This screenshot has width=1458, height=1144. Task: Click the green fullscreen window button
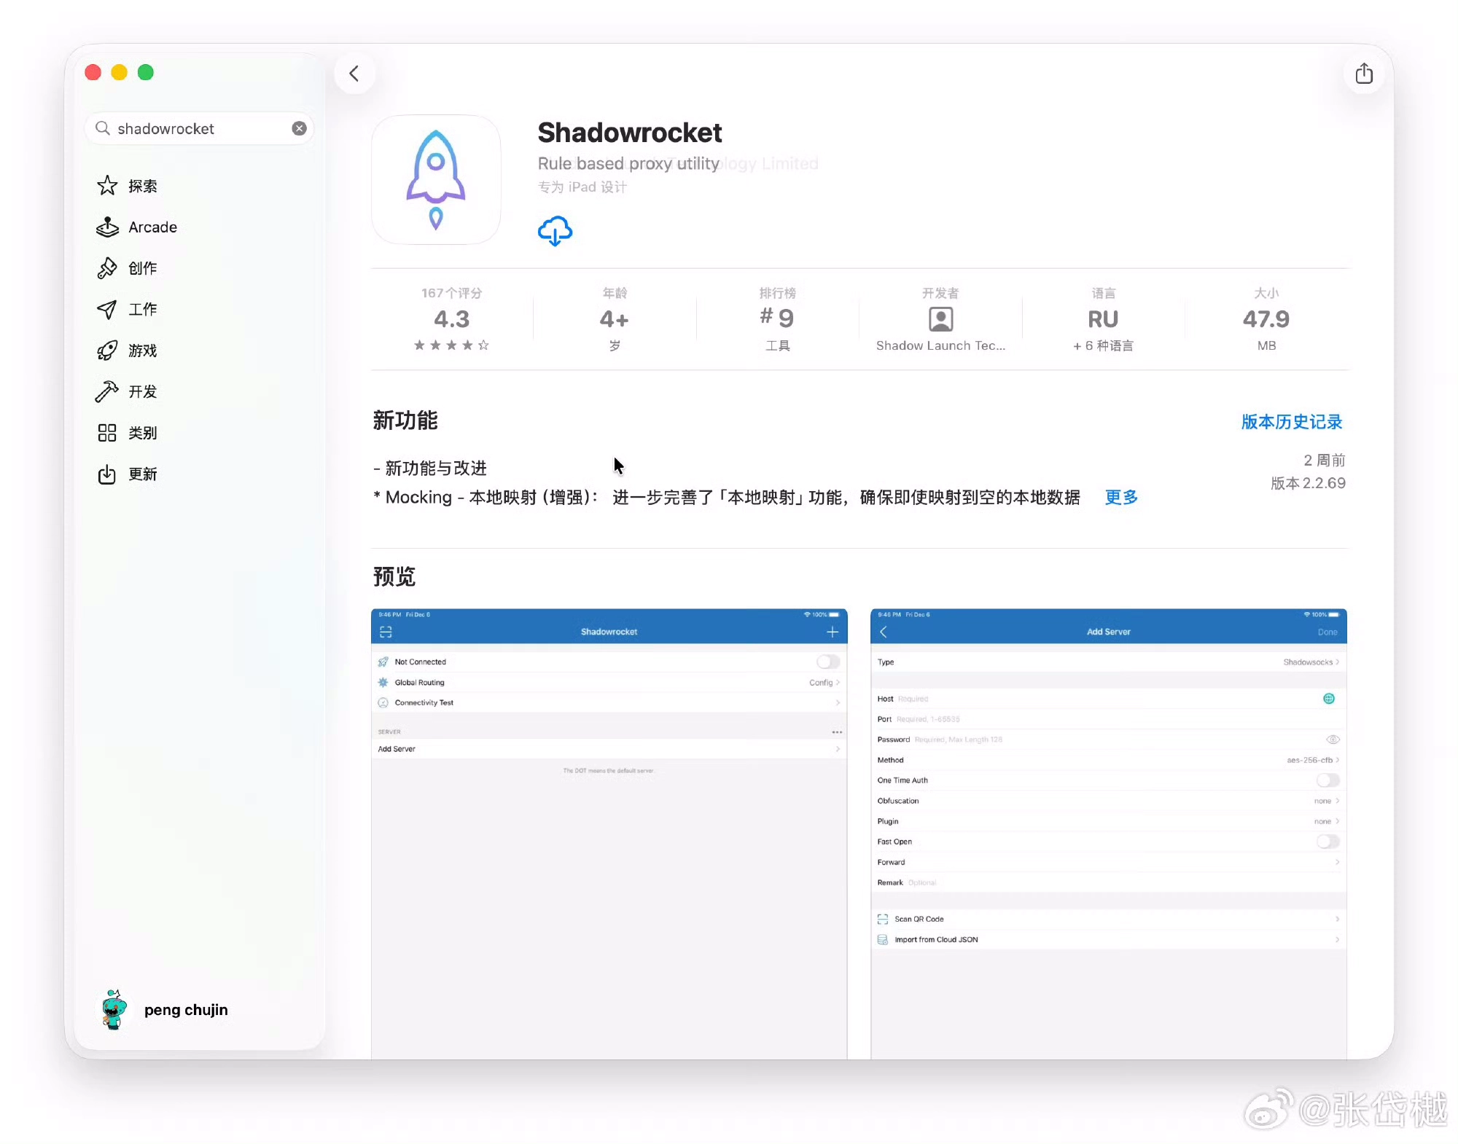coord(146,72)
